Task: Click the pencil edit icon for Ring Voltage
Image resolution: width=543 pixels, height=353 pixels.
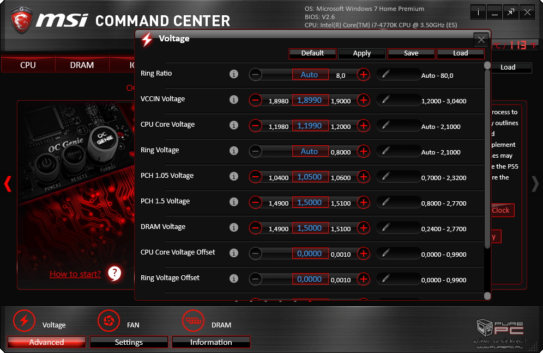Action: pos(385,151)
